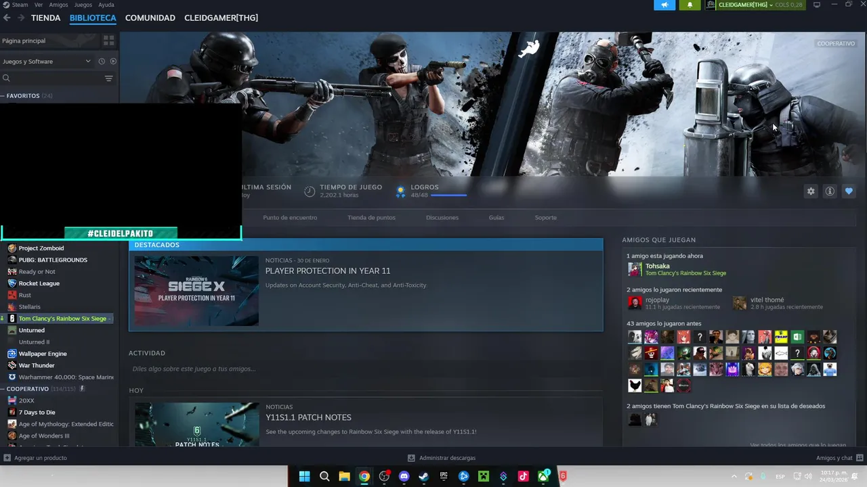The image size is (867, 487).
Task: Open Windows Start menu
Action: [305, 476]
